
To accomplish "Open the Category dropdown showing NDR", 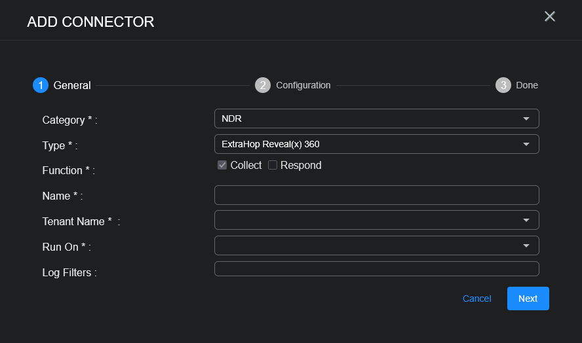I will [376, 118].
